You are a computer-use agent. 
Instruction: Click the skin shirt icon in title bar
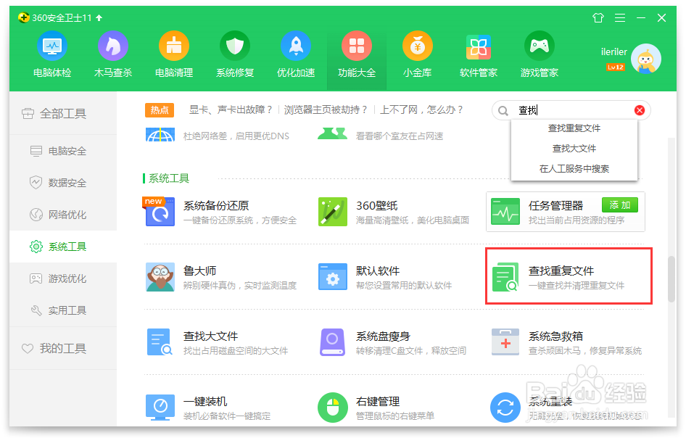pos(598,17)
